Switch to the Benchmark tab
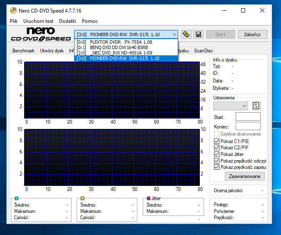Screen dimensions: 281x235 click(23, 51)
